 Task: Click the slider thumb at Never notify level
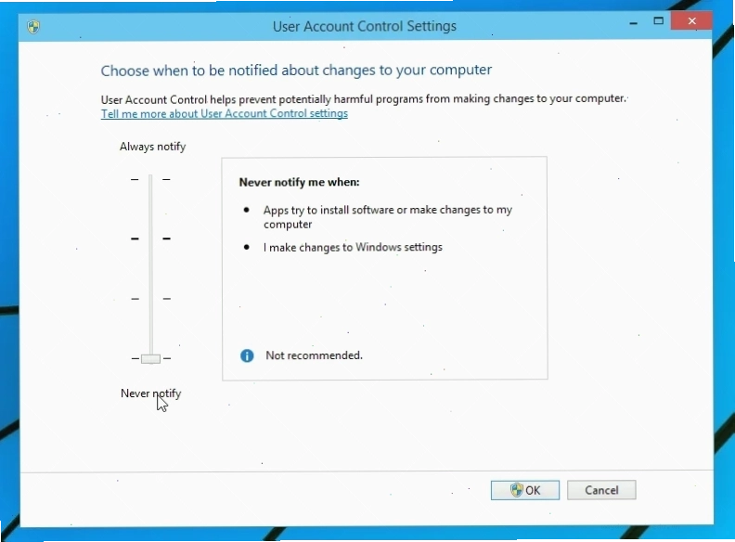tap(150, 358)
